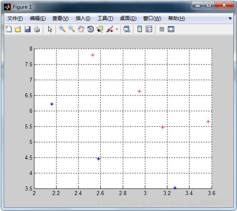
Task: Click the dock figure arrow in menu bar
Action: [x=230, y=18]
